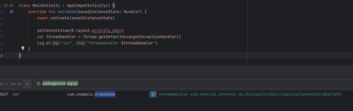Click the 'msg:' inlay hint in Log.d
The width and height of the screenshot is (353, 111).
pyautogui.click(x=81, y=43)
